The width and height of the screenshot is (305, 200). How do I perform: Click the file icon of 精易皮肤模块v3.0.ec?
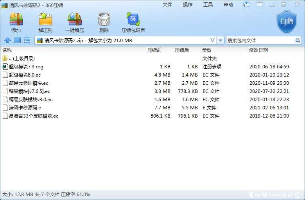[x=5, y=99]
